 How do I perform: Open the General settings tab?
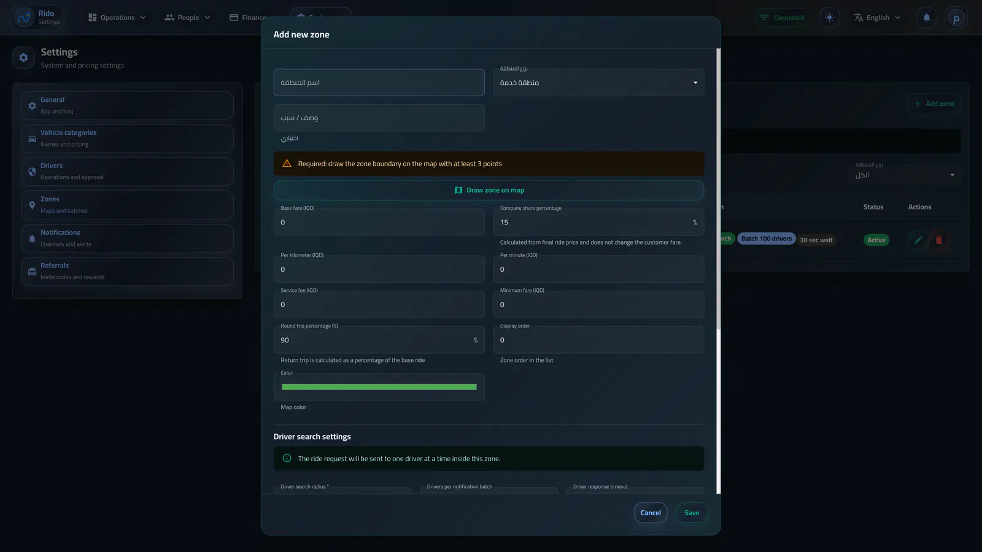[127, 105]
